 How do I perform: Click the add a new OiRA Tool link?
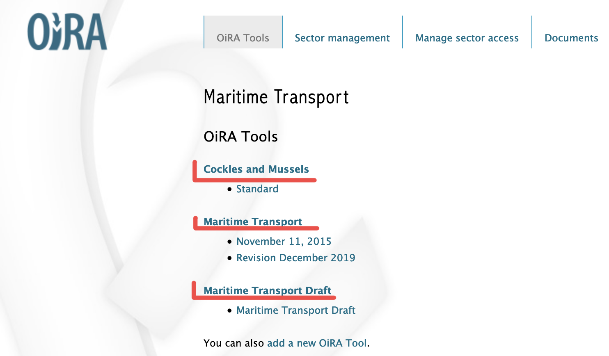[x=317, y=343]
